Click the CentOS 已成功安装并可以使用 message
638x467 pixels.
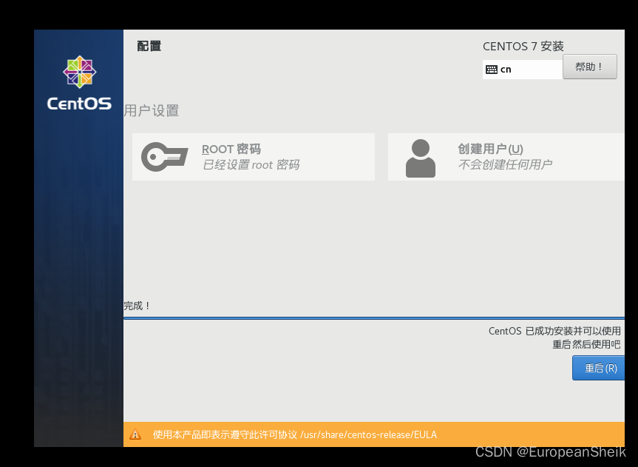(x=554, y=331)
